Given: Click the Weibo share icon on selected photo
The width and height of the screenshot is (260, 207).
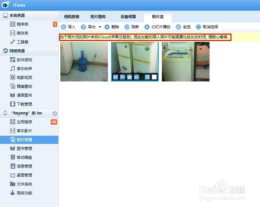Looking at the screenshot, I should tap(116, 77).
